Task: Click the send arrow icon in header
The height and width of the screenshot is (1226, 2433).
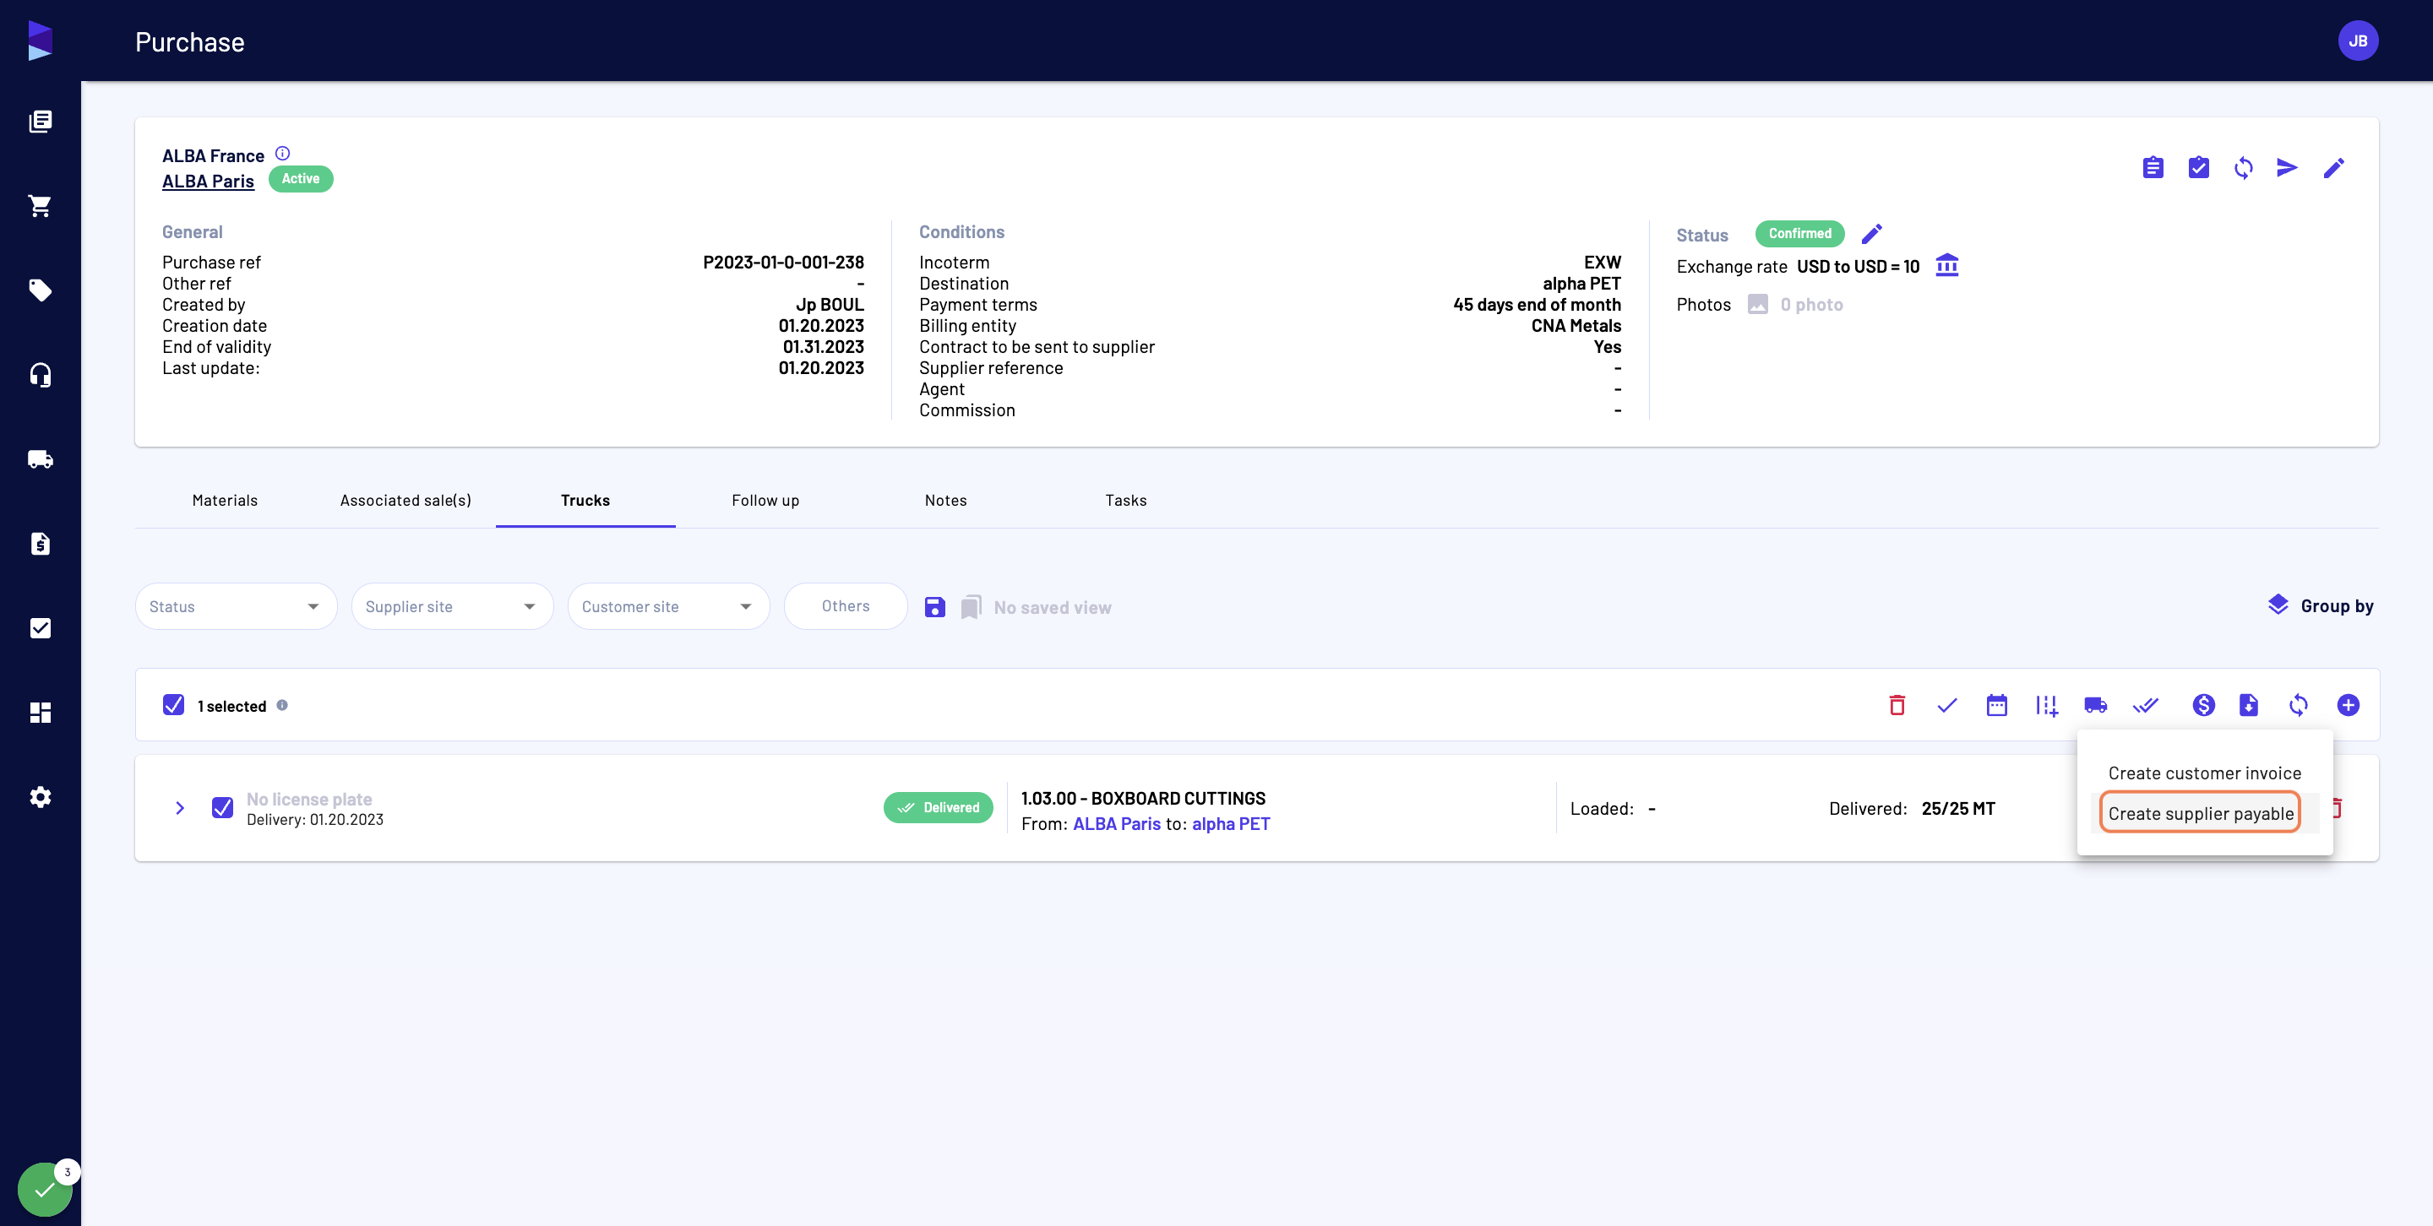Action: coord(2287,168)
